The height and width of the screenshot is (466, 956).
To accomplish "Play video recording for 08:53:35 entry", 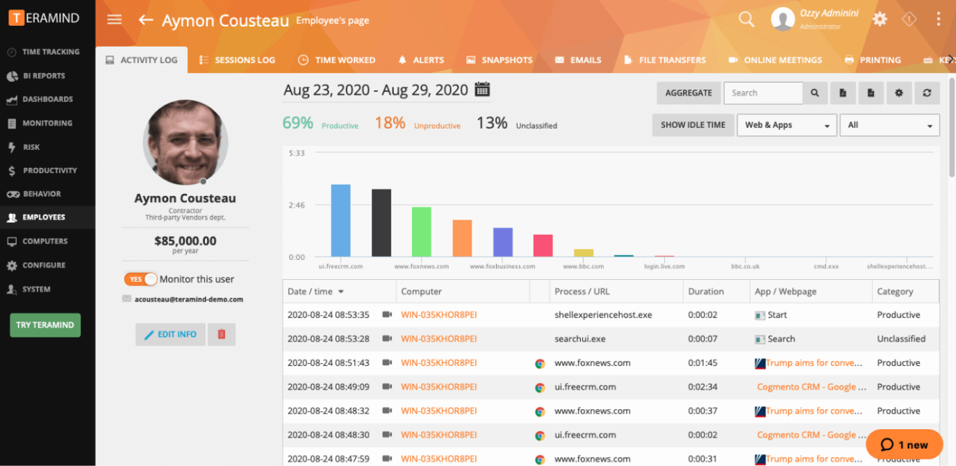I will point(387,315).
